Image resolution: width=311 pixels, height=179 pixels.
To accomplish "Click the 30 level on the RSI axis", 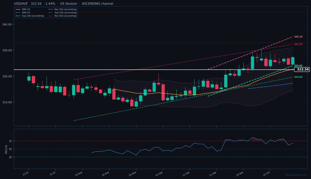I will [10, 157].
